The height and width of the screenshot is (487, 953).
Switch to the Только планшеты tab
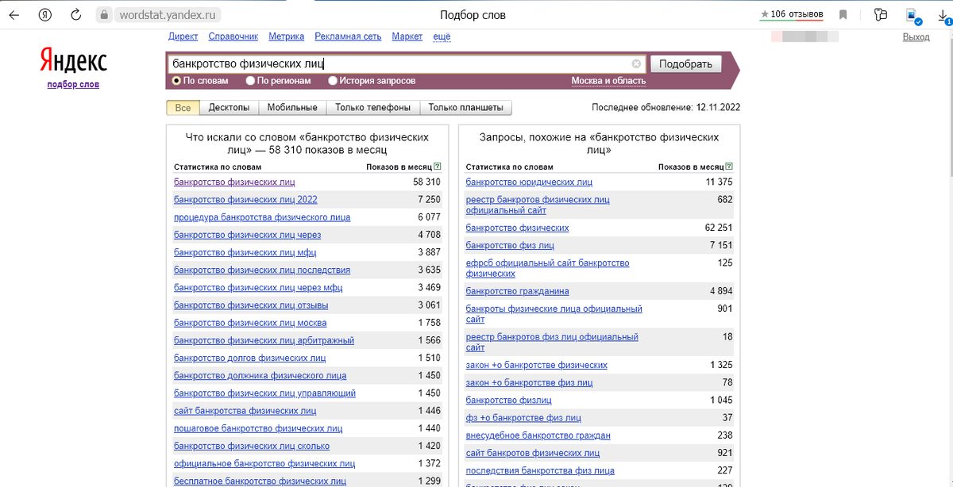466,108
